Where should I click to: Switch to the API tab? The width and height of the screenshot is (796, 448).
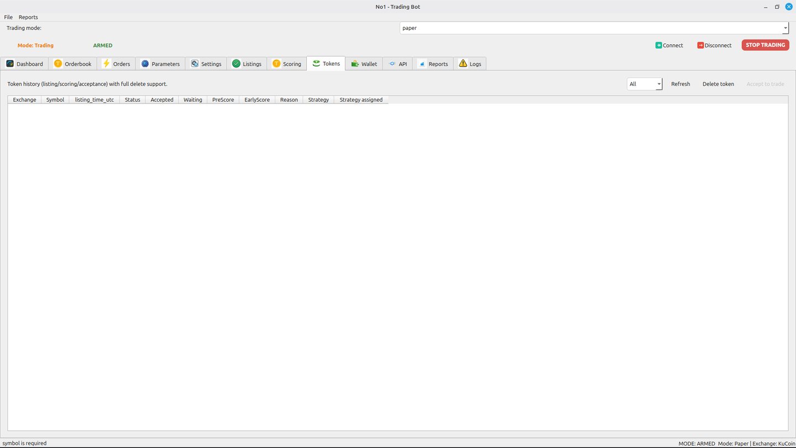[x=397, y=64]
